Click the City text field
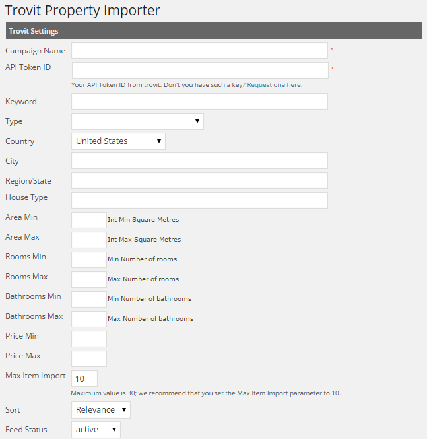The width and height of the screenshot is (427, 439). click(199, 161)
